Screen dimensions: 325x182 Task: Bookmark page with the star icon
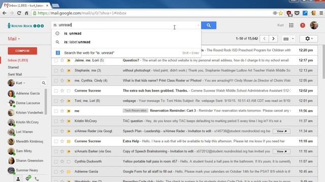click(x=281, y=13)
